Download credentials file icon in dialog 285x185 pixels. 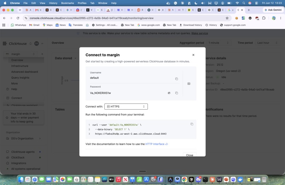189,83
